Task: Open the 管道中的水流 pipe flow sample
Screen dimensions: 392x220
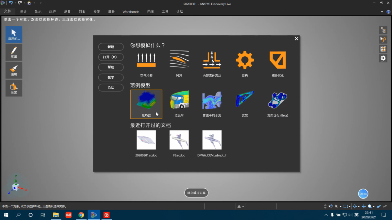Action: (x=212, y=104)
